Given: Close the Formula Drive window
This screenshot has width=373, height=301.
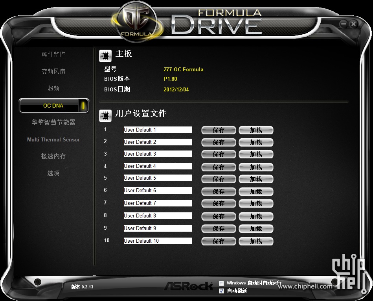Looking at the screenshot, I should pos(353,24).
